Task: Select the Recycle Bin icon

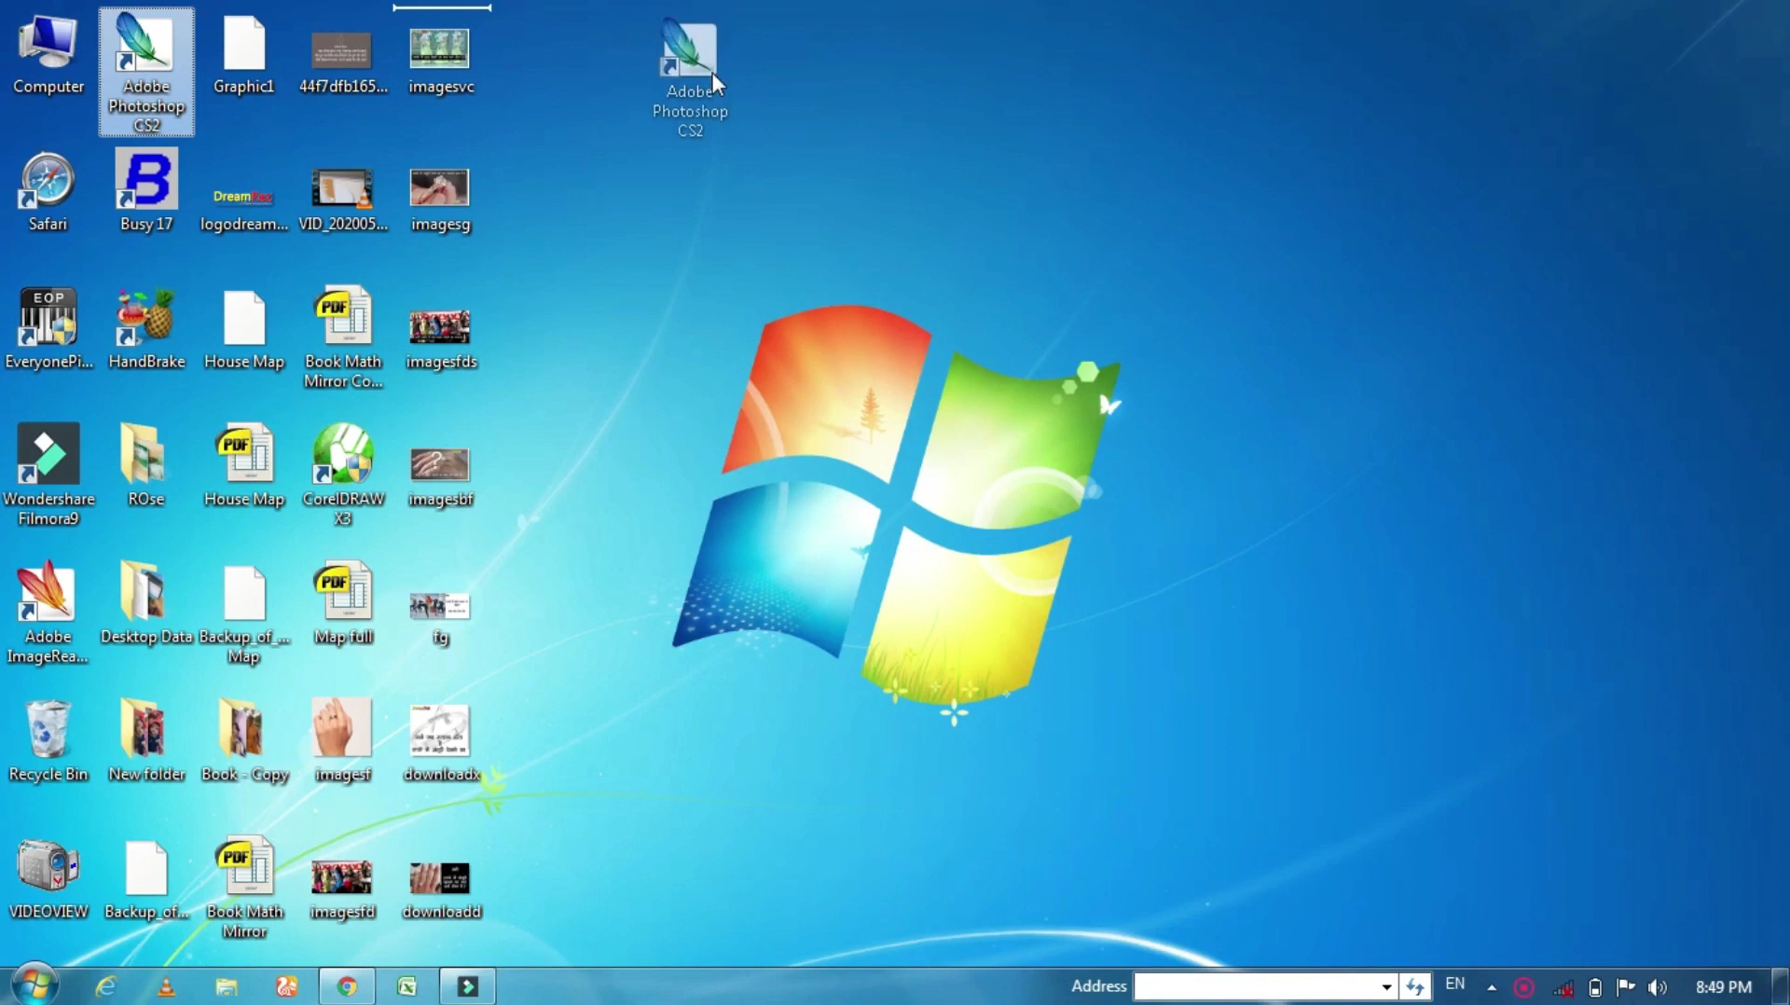Action: tap(48, 741)
